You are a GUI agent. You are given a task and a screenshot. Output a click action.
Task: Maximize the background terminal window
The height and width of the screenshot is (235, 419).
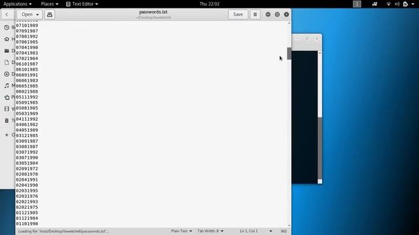click(307, 39)
